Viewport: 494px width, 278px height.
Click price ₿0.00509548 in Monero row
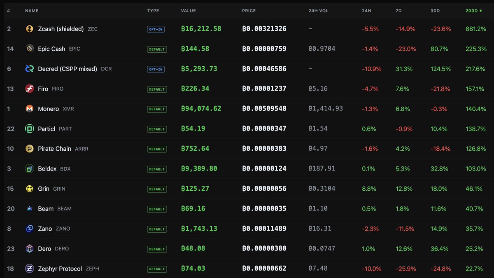pyautogui.click(x=264, y=109)
